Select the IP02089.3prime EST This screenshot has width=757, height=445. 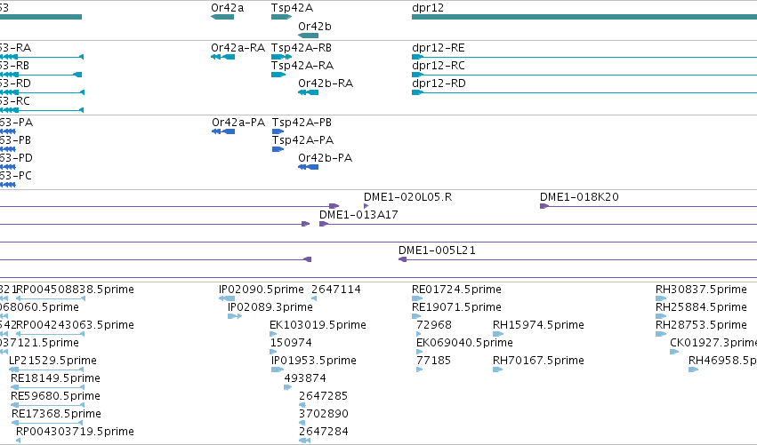[235, 317]
